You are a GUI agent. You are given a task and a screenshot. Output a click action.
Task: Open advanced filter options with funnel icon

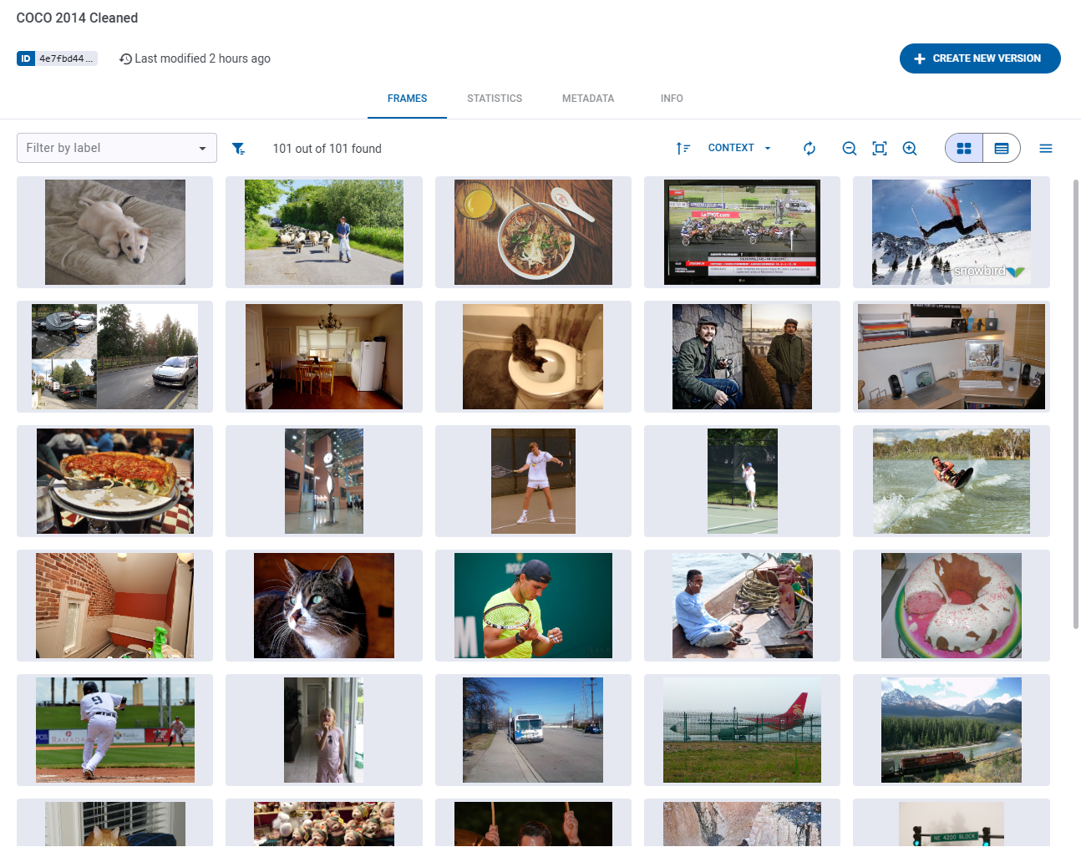click(x=239, y=148)
